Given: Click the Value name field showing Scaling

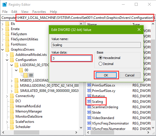Looking at the screenshot, I should (x=96, y=45).
